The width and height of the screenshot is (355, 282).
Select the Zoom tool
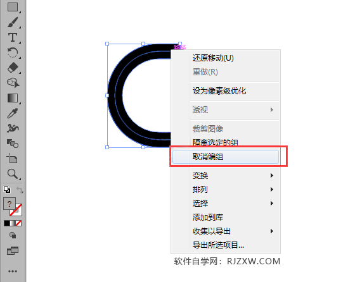[13, 174]
